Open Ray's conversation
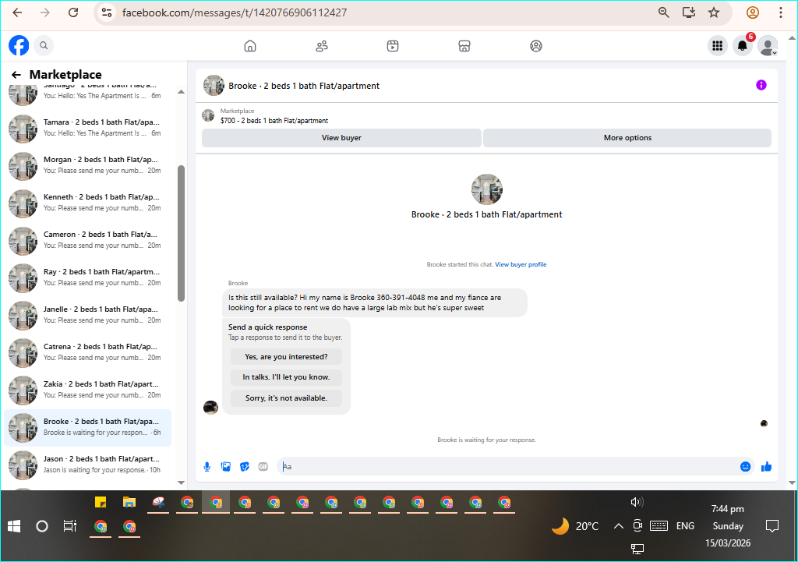This screenshot has width=798, height=562. point(87,277)
